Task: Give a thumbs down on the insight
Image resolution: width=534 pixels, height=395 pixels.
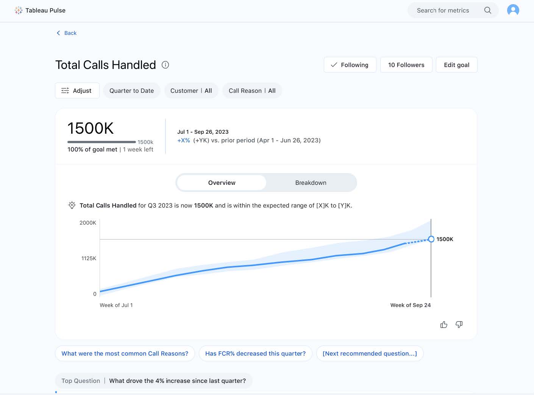Action: [459, 325]
